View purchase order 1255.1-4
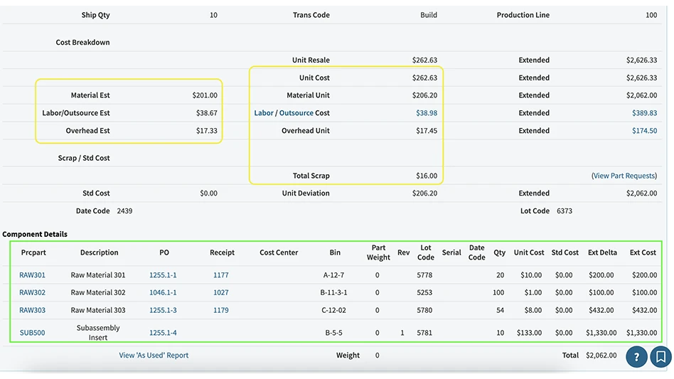Viewport: 674px width, 379px height. point(163,333)
